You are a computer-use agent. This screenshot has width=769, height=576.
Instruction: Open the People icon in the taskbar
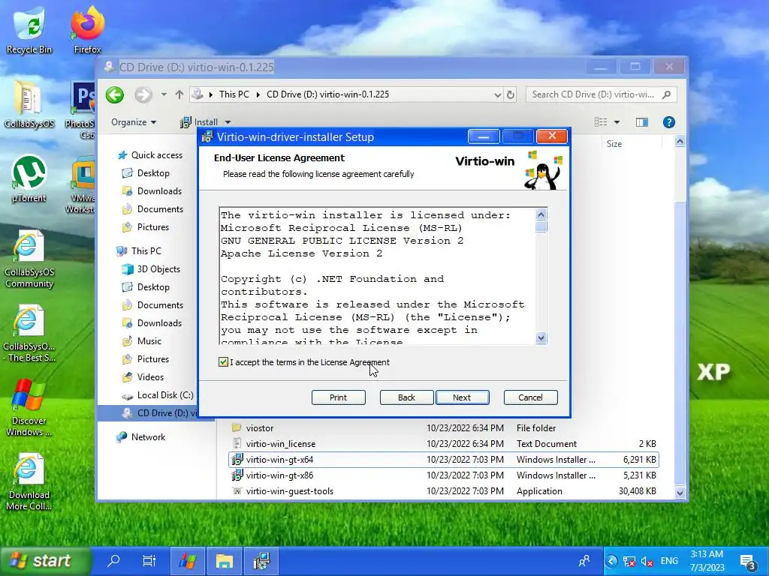[584, 561]
